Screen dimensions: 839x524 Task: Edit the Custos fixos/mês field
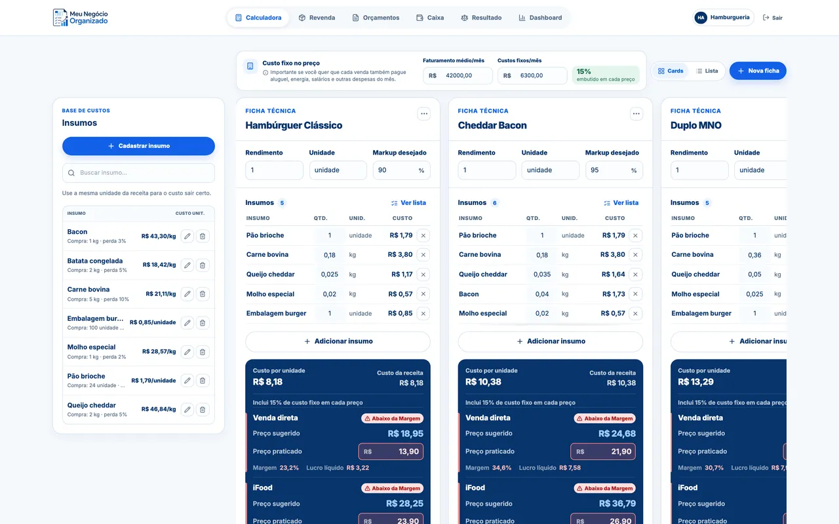(x=532, y=75)
